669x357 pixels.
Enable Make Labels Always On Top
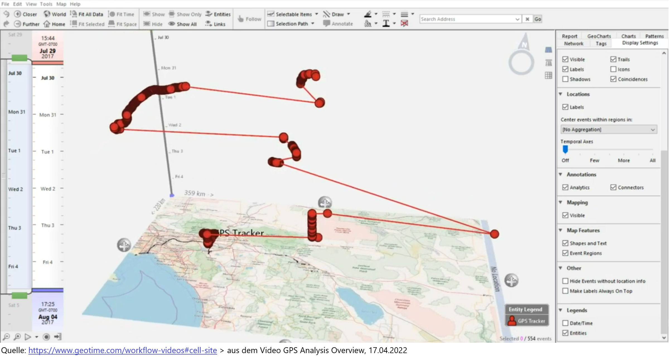tap(565, 291)
